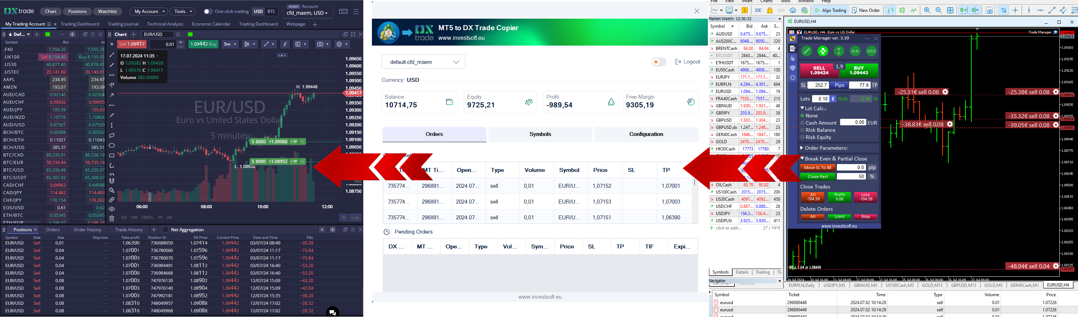Click the green arrows icon in Trade Manager
1078x317 pixels.
pos(823,51)
